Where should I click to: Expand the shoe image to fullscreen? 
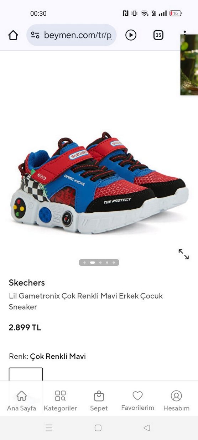point(183,254)
